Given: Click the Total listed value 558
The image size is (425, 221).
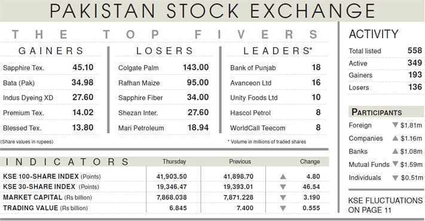Looking at the screenshot, I should point(415,50).
